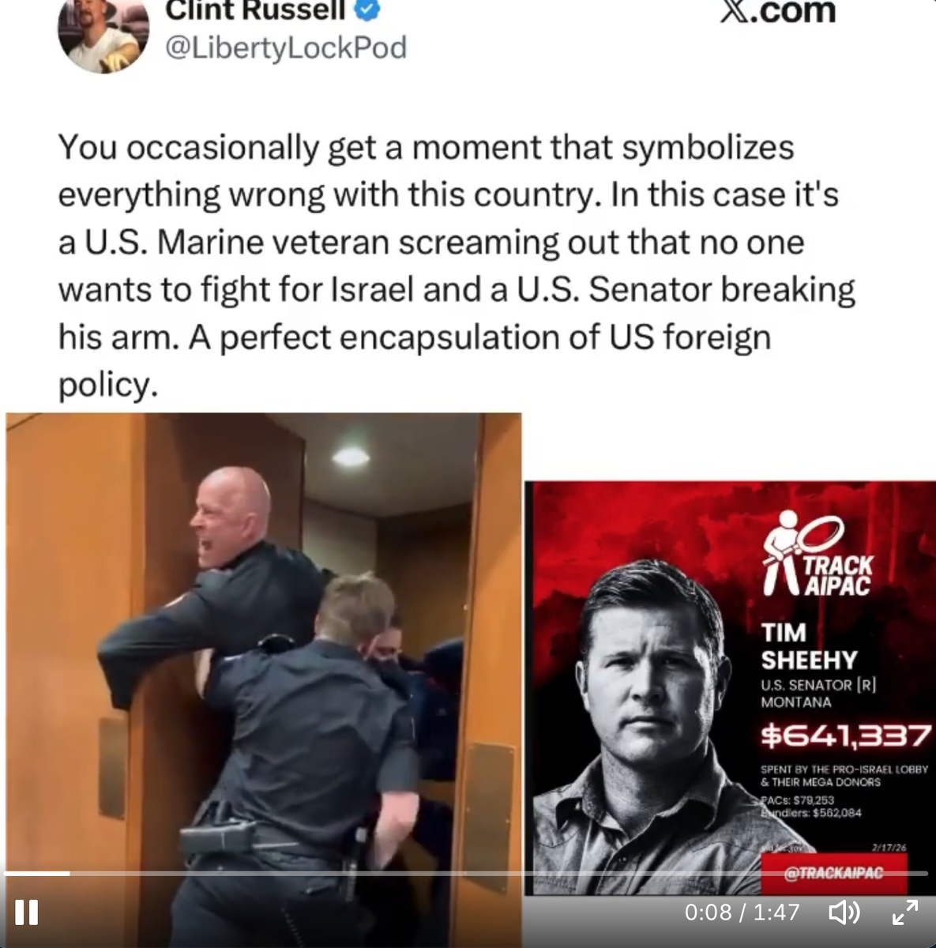This screenshot has height=948, width=936.
Task: Click the PACs: $79,253 line
Action: tap(798, 800)
